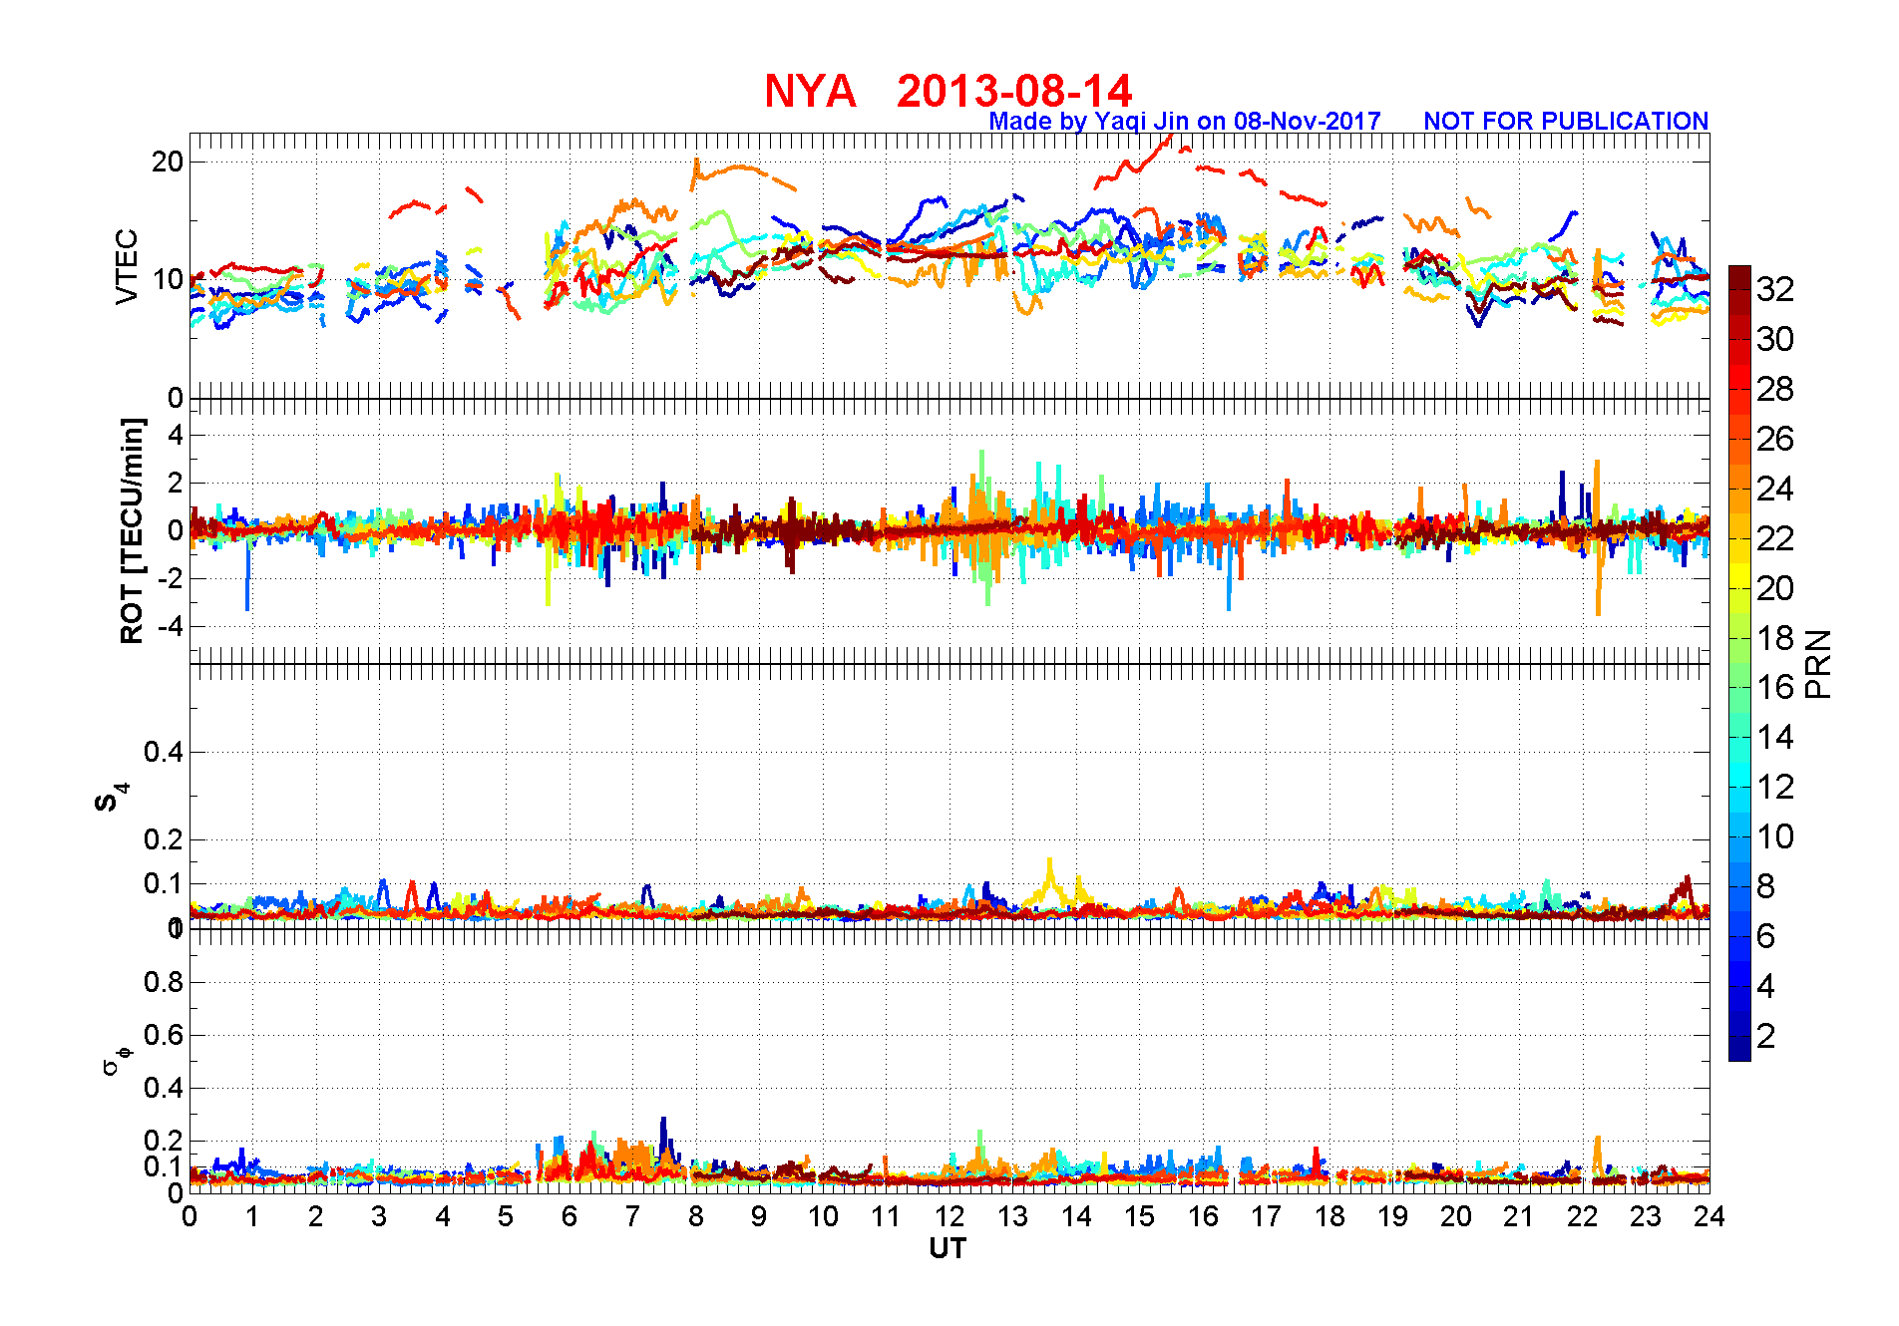This screenshot has width=1899, height=1326.
Task: Click x-axis tick label 18
Action: pyautogui.click(x=1329, y=1216)
